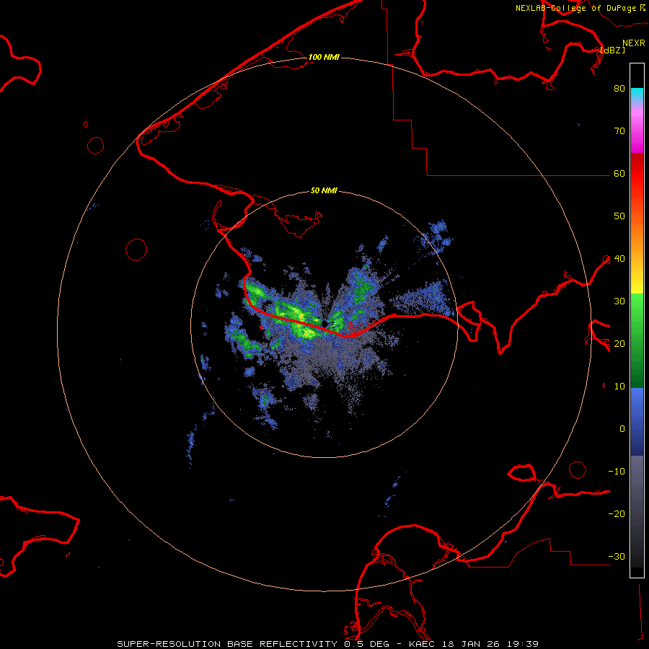This screenshot has width=649, height=649.
Task: Click the NEXR label near the legend
Action: click(634, 43)
